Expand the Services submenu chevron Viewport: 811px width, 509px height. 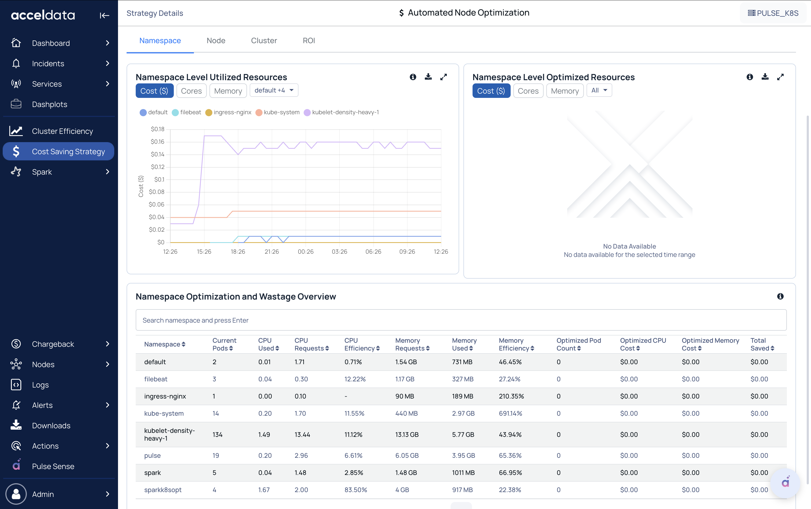107,84
